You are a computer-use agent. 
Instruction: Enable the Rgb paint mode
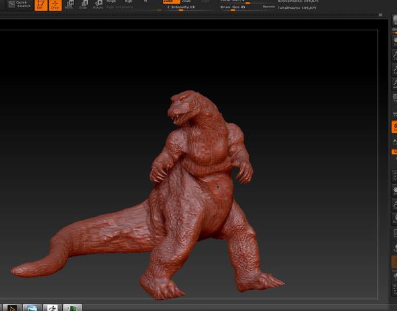[x=128, y=1]
